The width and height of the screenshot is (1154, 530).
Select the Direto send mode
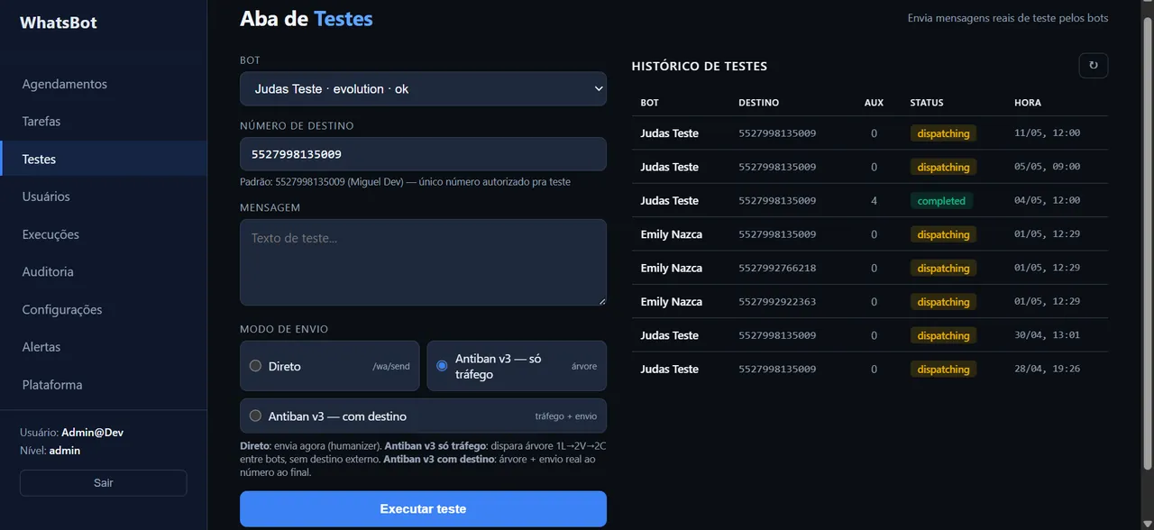point(330,366)
